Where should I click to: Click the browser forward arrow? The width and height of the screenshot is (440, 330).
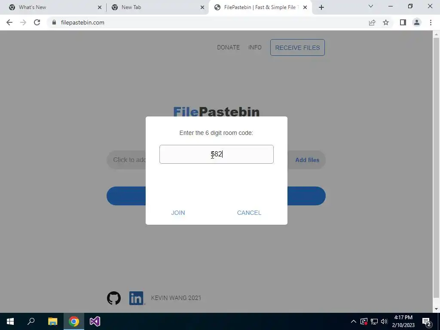(23, 22)
